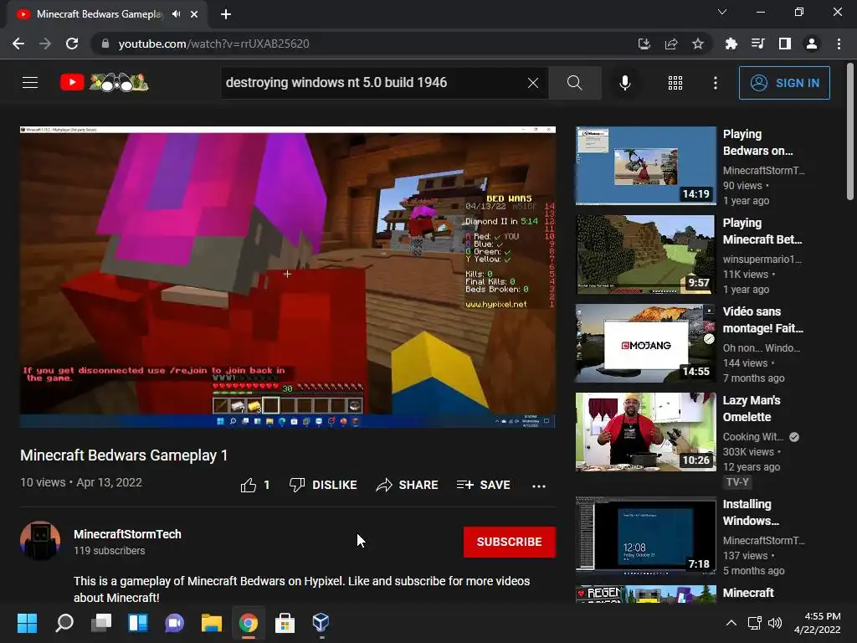Open 'Lazy Man's Omelette' title link

click(752, 409)
